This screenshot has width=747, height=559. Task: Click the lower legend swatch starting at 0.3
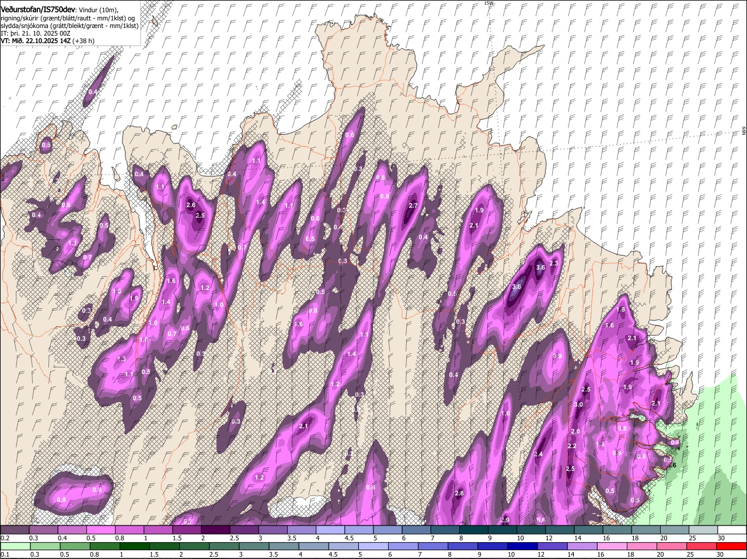coord(44,547)
